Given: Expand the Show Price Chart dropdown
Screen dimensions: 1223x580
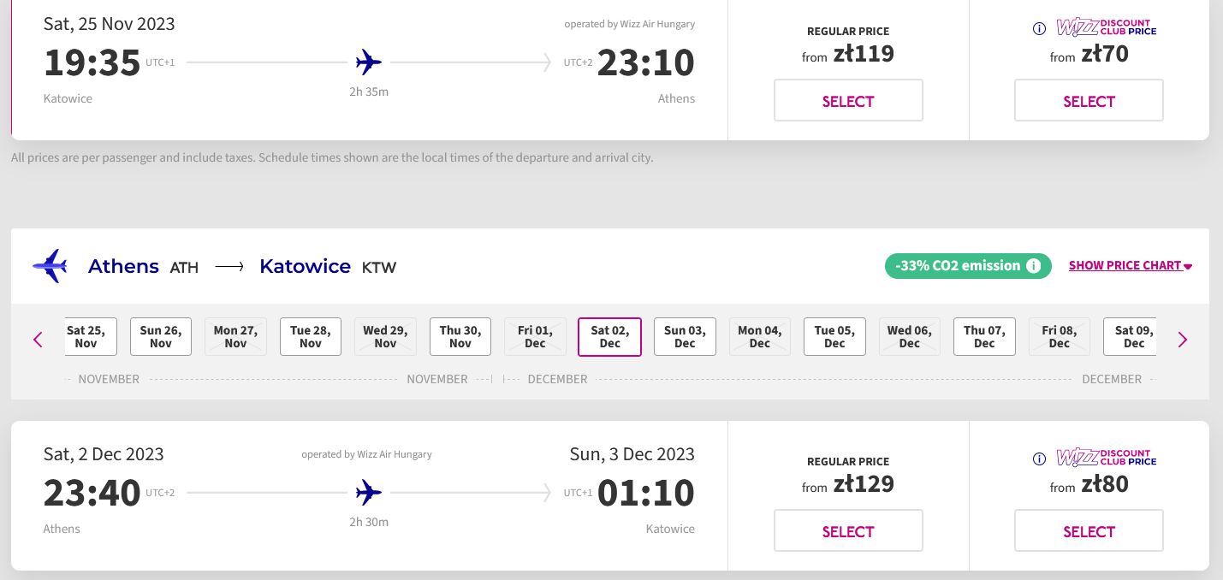Looking at the screenshot, I should click(1131, 266).
